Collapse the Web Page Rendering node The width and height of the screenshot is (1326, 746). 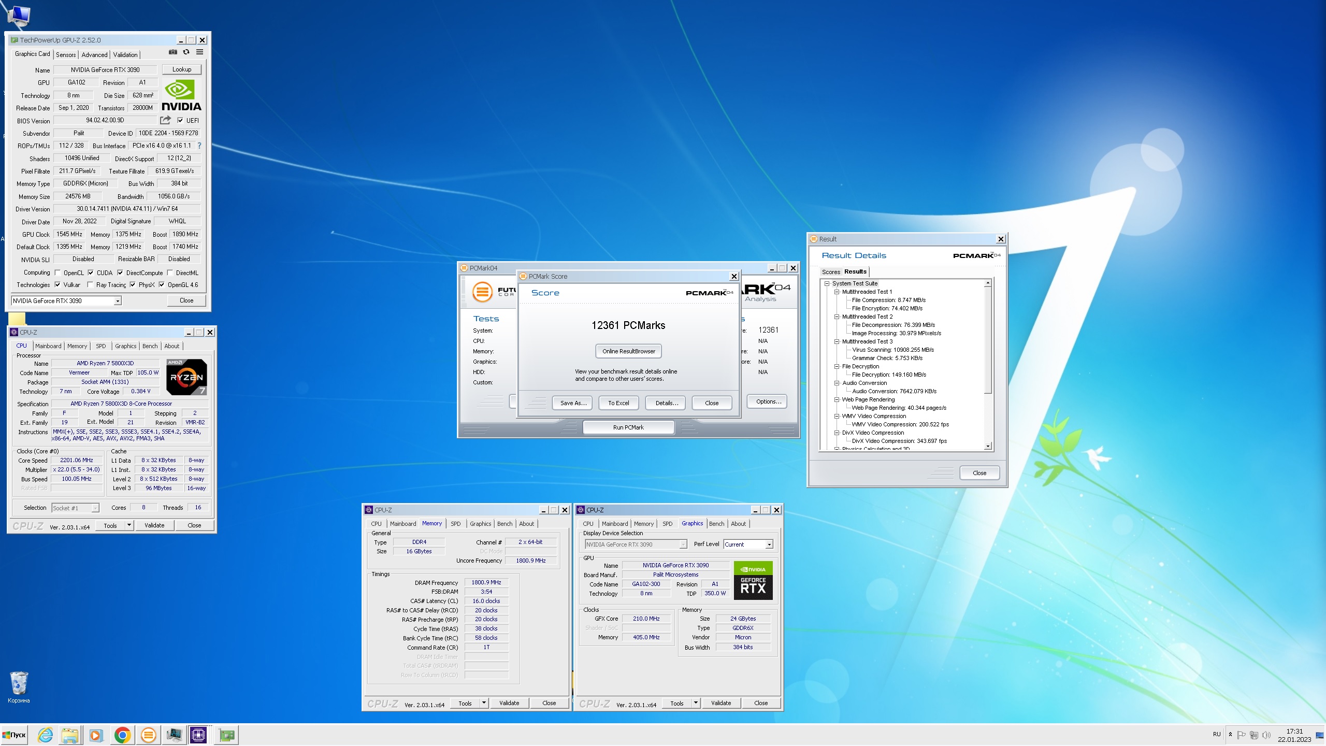click(x=837, y=400)
